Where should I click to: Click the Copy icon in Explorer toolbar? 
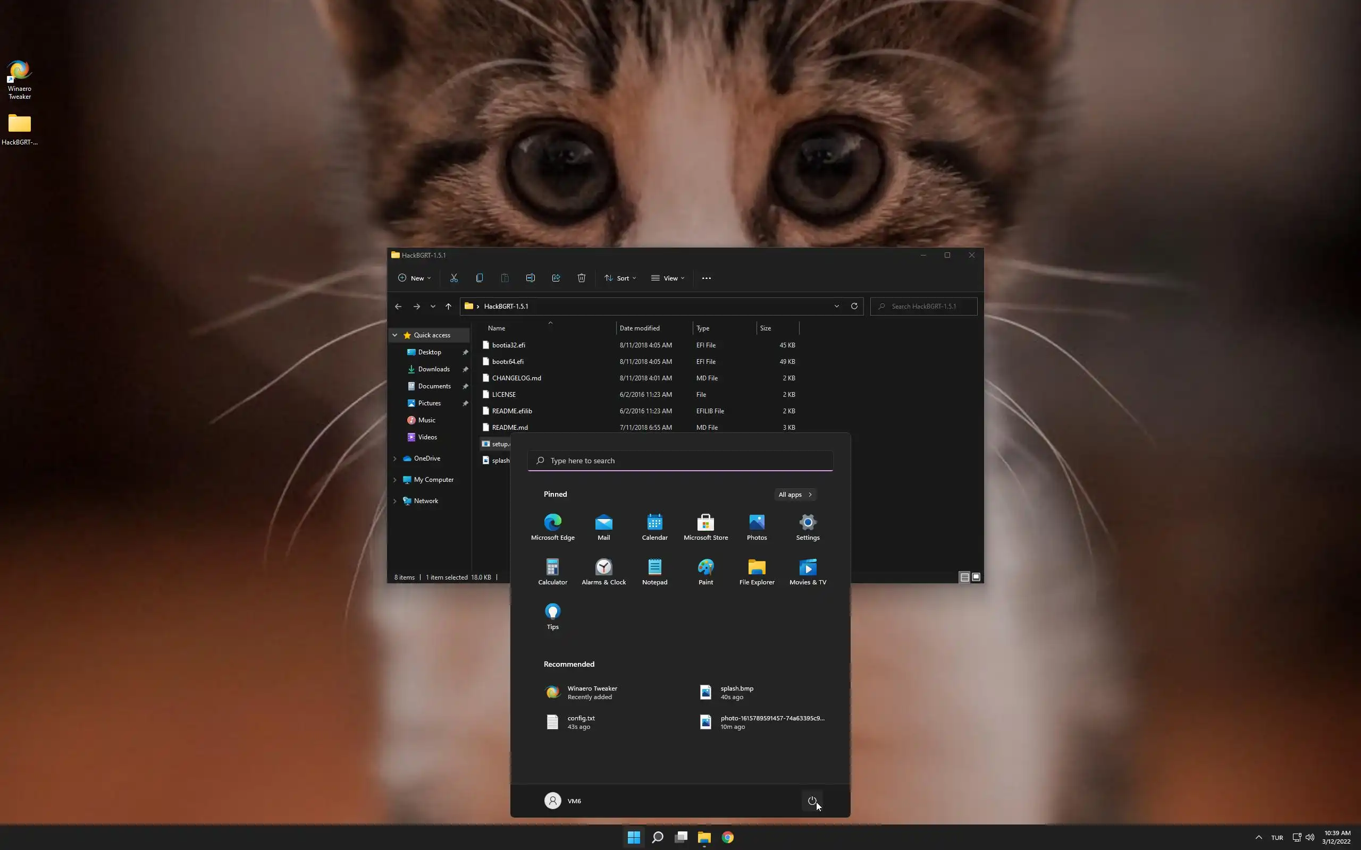[x=479, y=278]
